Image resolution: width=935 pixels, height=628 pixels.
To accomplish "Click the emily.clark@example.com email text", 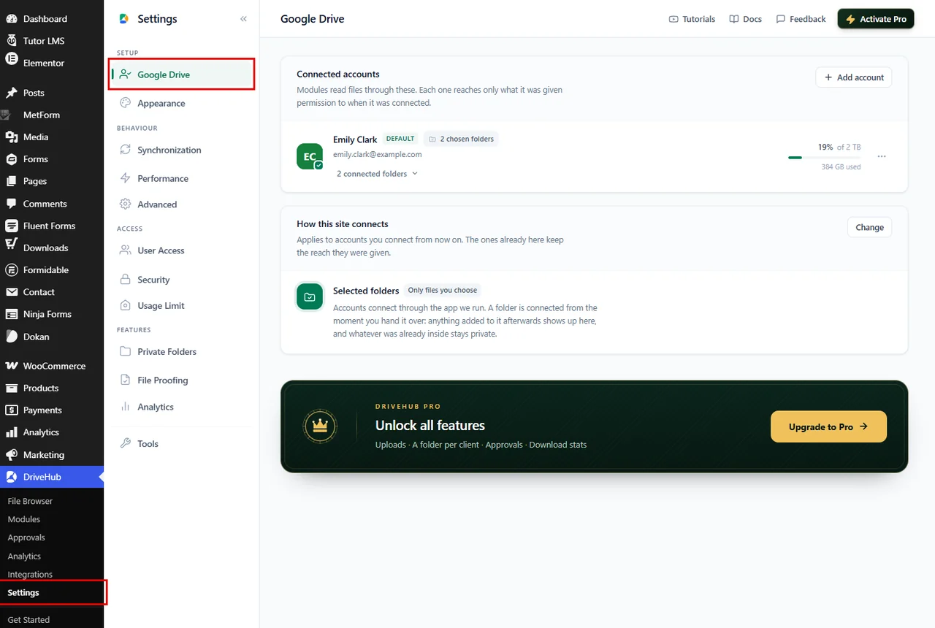I will click(x=377, y=155).
